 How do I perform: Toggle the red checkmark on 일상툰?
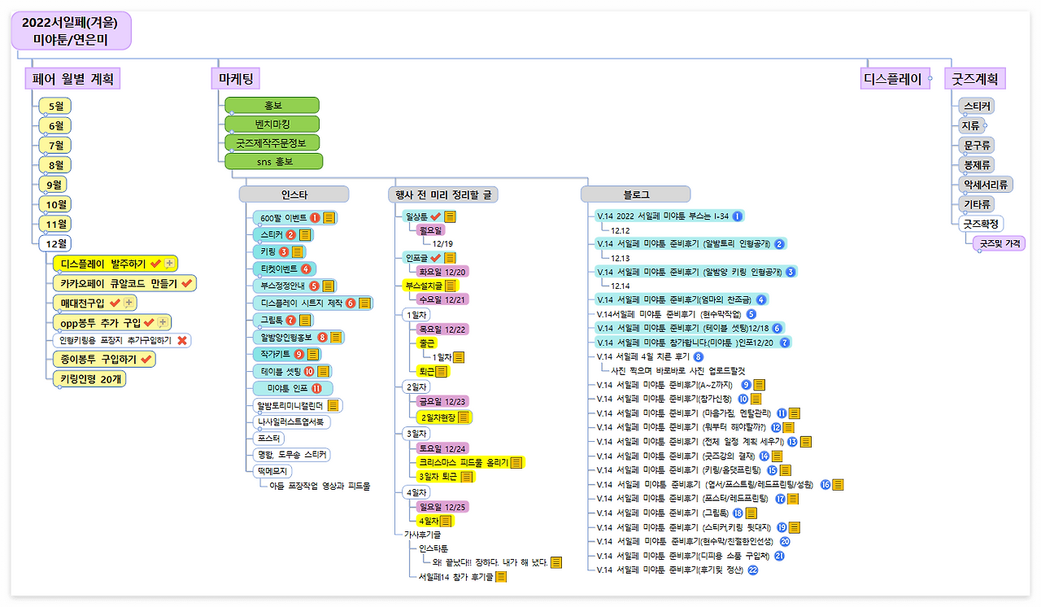pyautogui.click(x=436, y=216)
